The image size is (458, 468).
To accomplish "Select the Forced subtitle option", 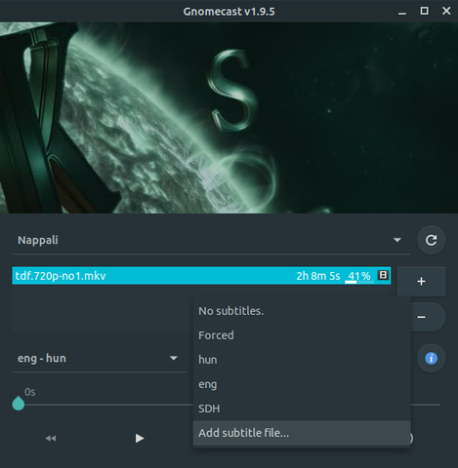I will (302, 335).
